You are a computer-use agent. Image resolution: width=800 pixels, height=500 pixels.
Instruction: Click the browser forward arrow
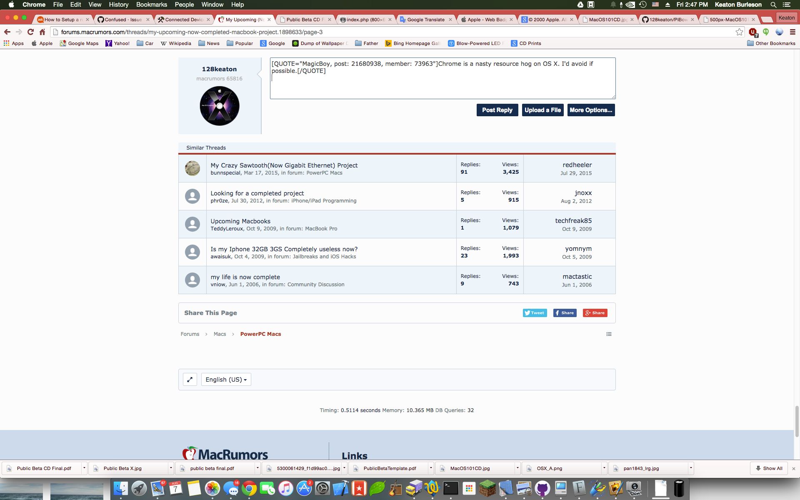19,32
